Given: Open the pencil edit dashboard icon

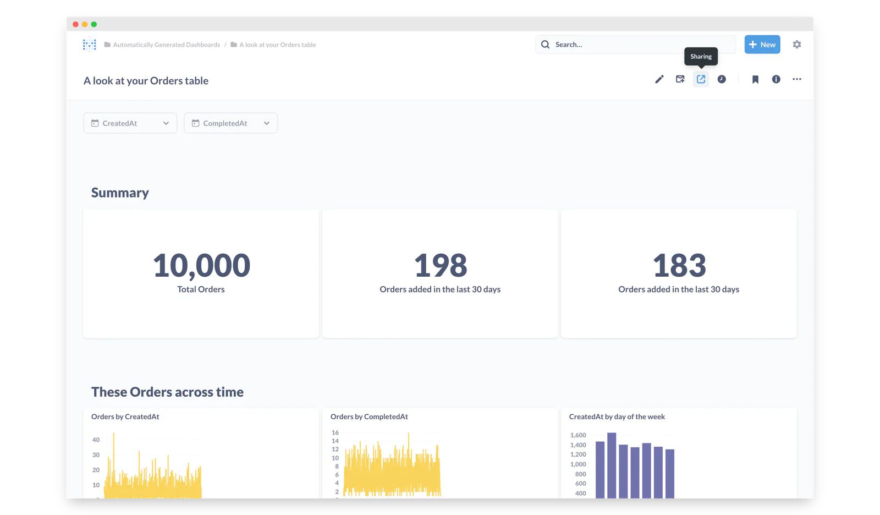Looking at the screenshot, I should click(659, 79).
